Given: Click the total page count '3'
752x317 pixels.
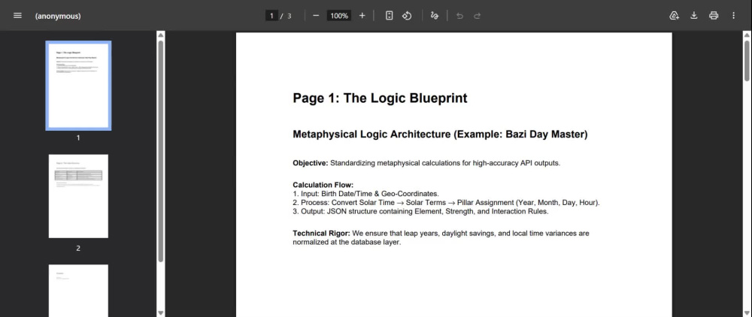Looking at the screenshot, I should [x=289, y=16].
